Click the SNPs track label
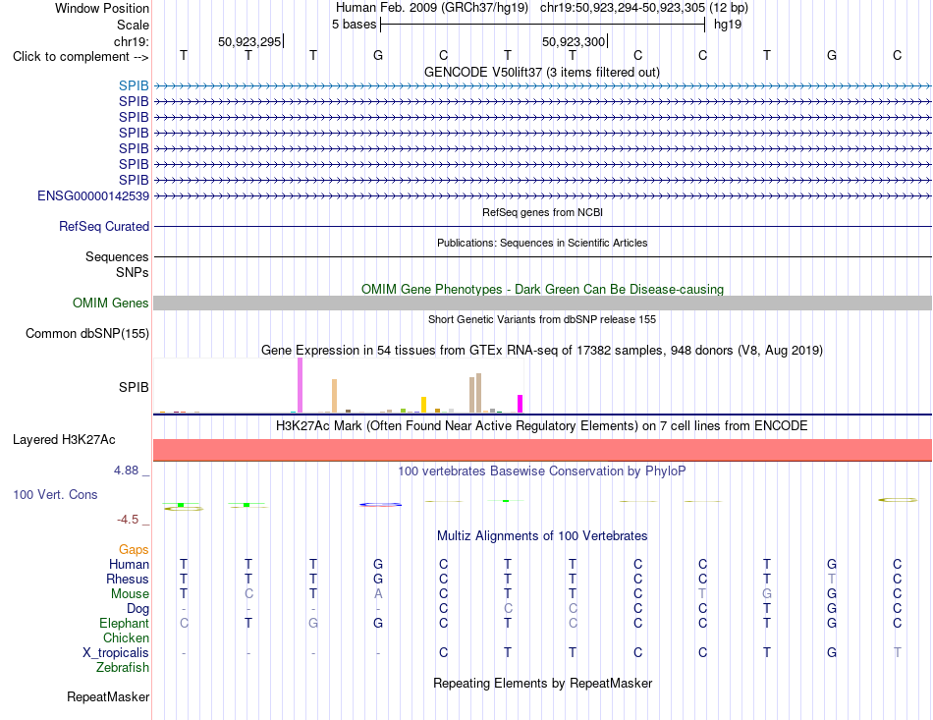Screen dimensions: 933x720 click(133, 272)
